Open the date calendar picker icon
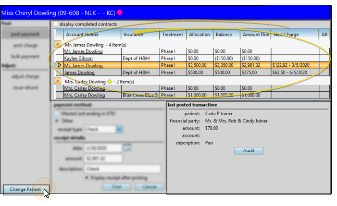The width and height of the screenshot is (337, 206). (x=127, y=148)
